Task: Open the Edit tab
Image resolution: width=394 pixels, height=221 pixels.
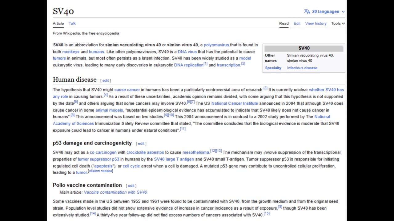Action: click(x=297, y=23)
